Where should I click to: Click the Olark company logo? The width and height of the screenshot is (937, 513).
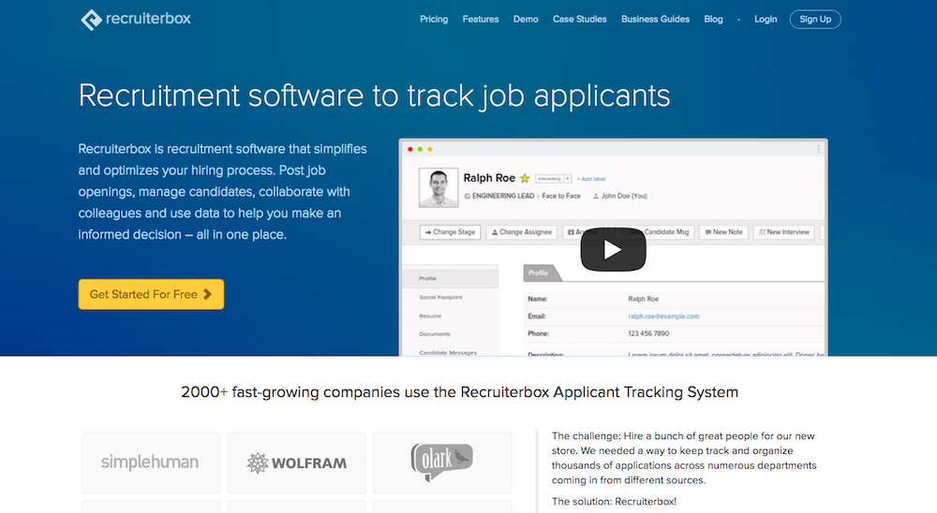click(x=441, y=462)
